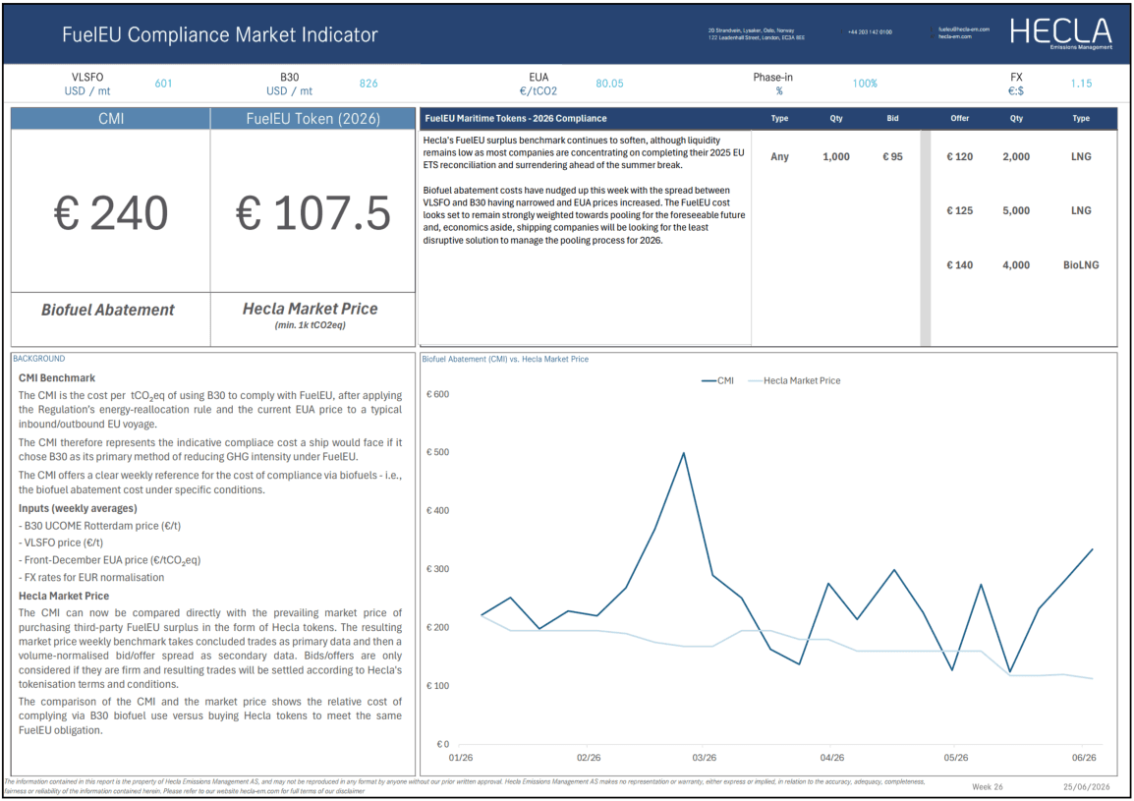Click the CMI legend entry in chart
1134x801 pixels.
[717, 380]
